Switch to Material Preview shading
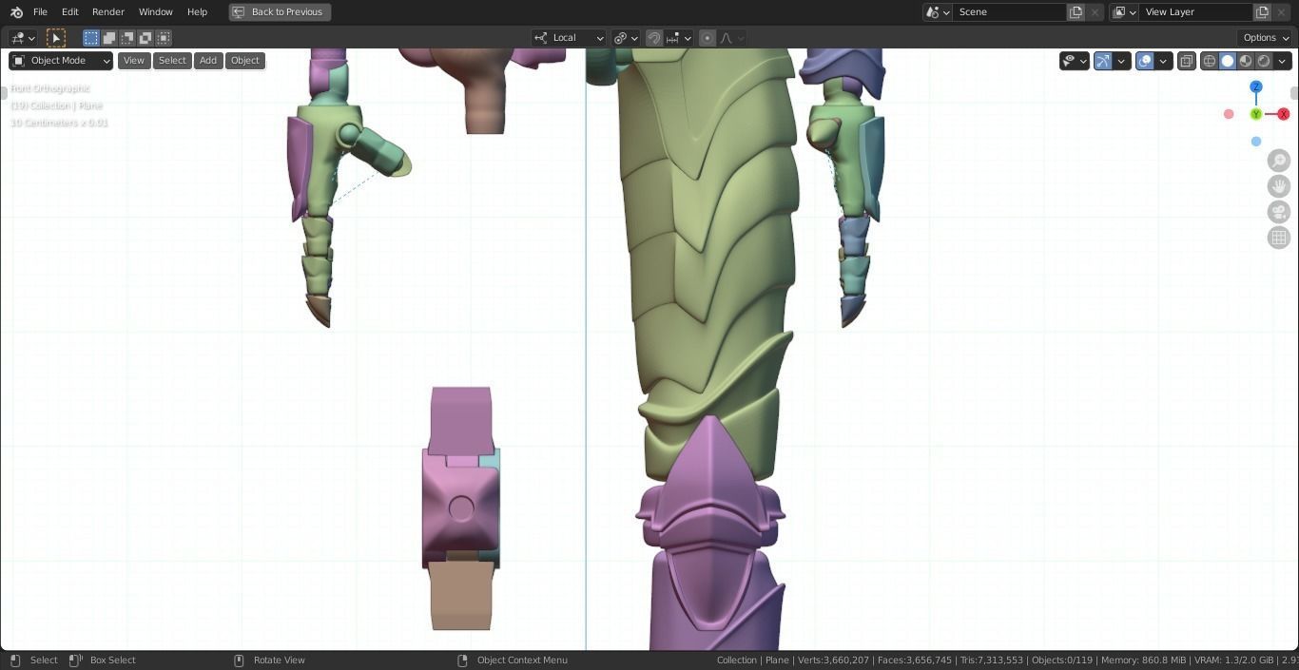The image size is (1299, 670). pyautogui.click(x=1246, y=61)
